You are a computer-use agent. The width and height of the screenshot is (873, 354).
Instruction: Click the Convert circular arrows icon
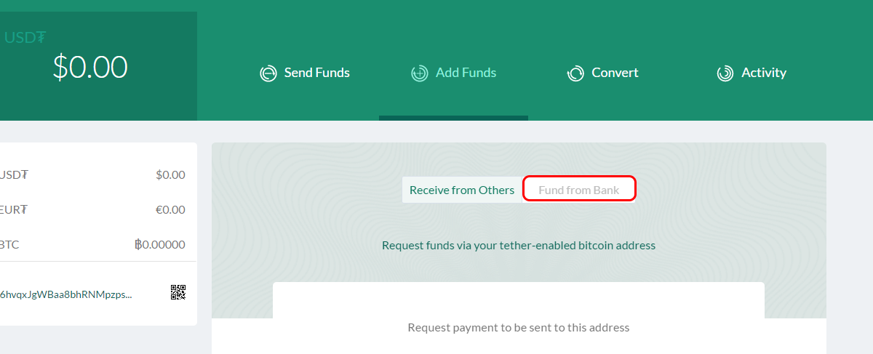(x=575, y=73)
